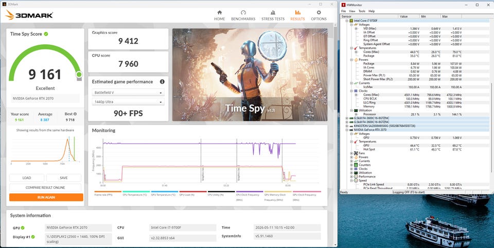Expand the Processor utilization node

pos(356,114)
